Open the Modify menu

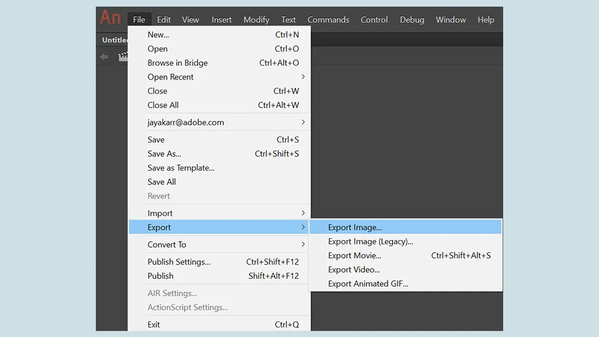256,20
